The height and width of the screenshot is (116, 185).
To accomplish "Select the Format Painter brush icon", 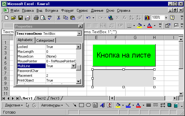I will click(x=80, y=18).
